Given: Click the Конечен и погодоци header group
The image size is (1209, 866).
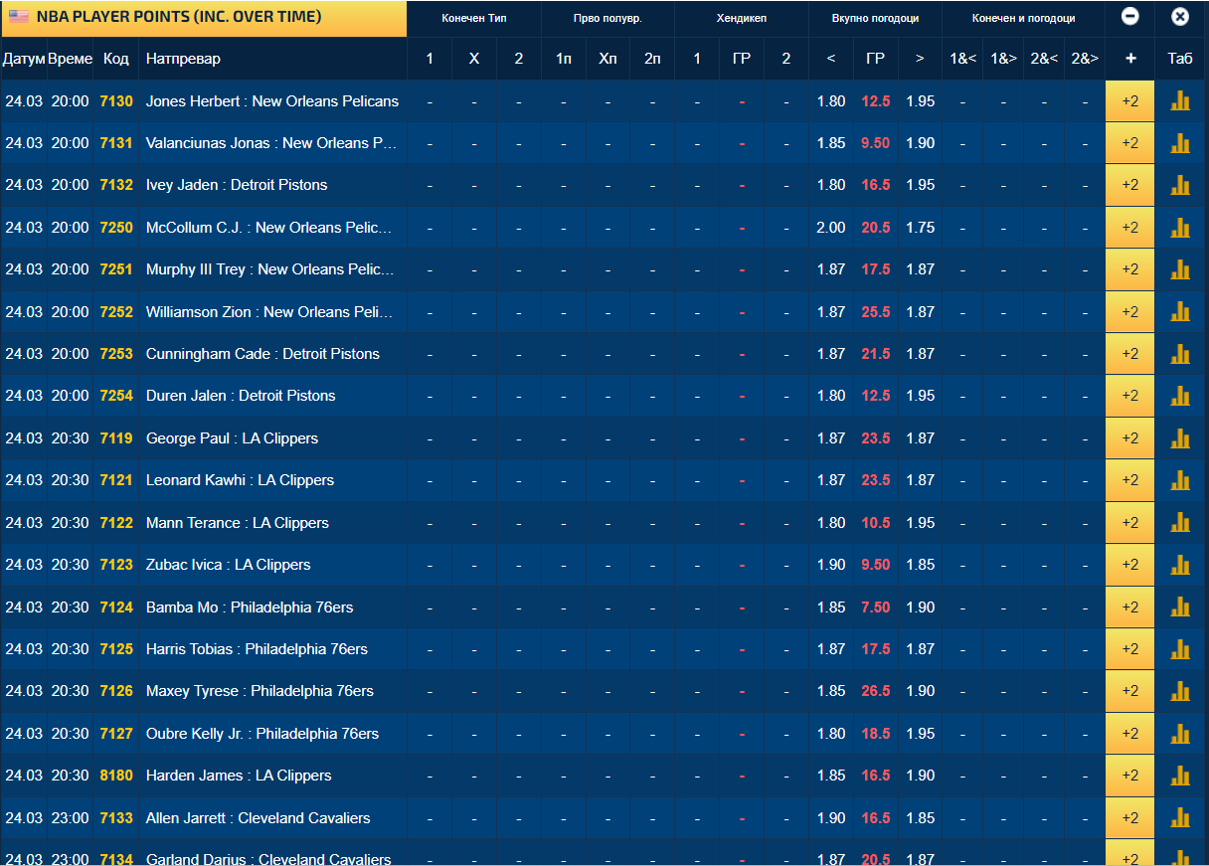Looking at the screenshot, I should pyautogui.click(x=1023, y=19).
